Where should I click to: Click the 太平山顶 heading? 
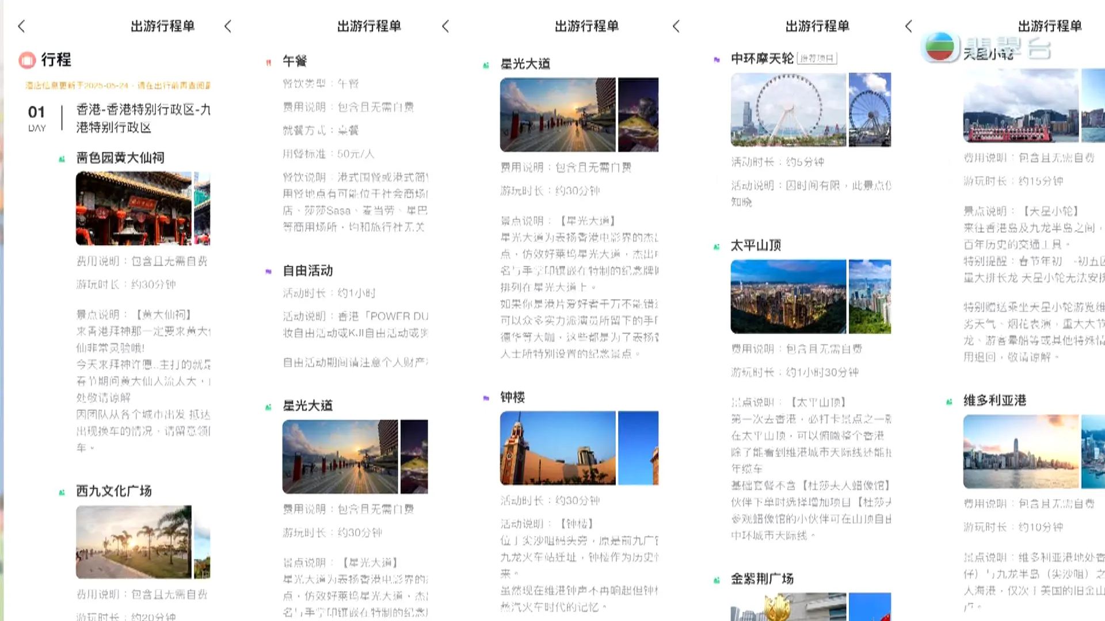[756, 246]
